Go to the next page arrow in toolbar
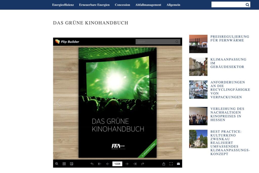 127,164
